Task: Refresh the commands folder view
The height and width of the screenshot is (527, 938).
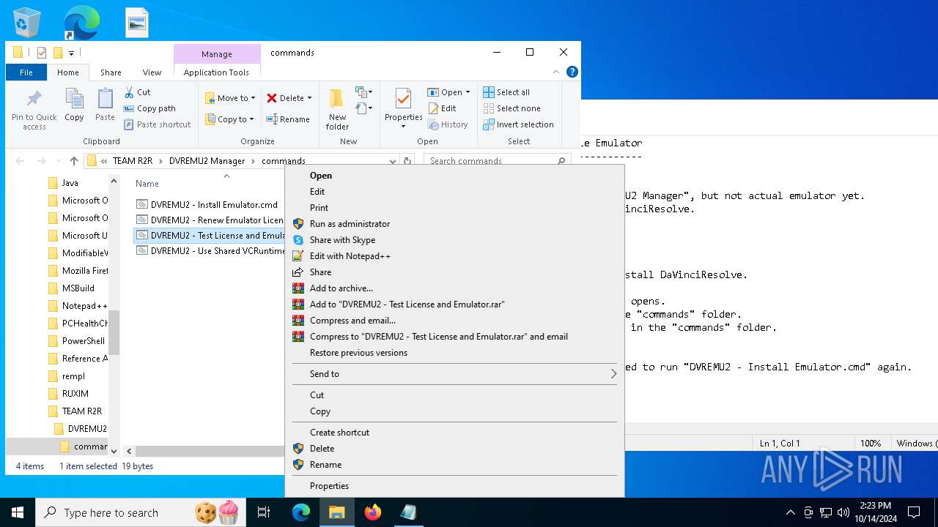Action: tap(407, 161)
